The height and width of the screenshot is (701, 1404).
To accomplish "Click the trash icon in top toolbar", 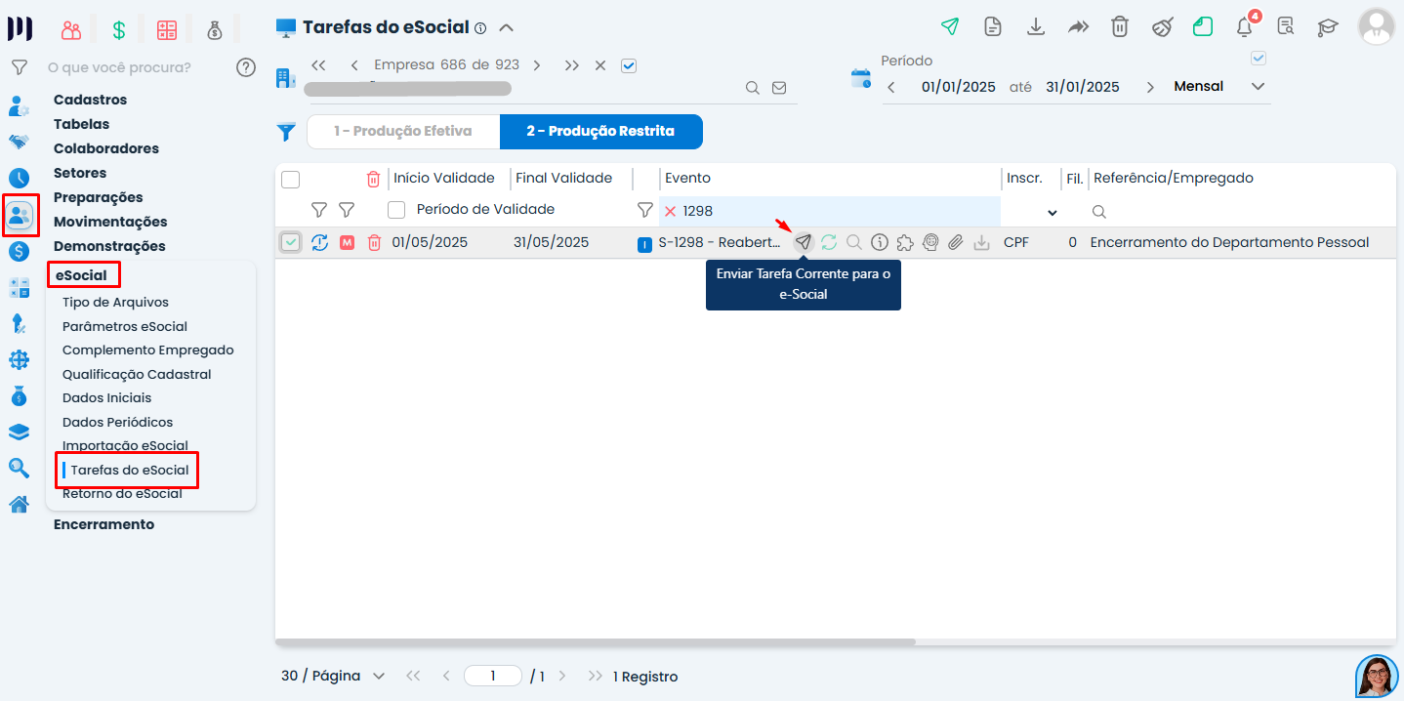I will point(1120,27).
